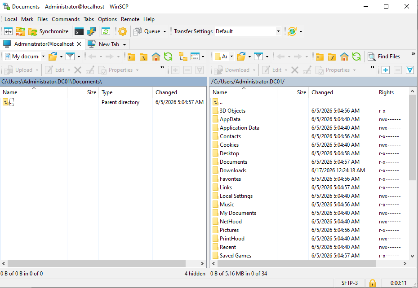Viewport: 418px width, 288px height.
Task: Click the New Session globe icon
Action: 292,31
